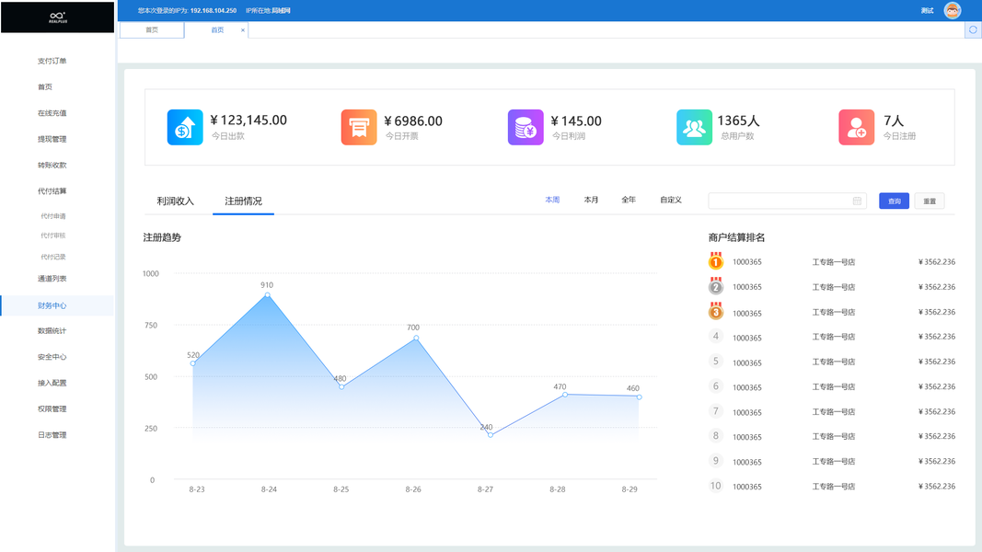The image size is (982, 552).
Task: Click the purple 今日利润 coins icon
Action: tap(526, 127)
